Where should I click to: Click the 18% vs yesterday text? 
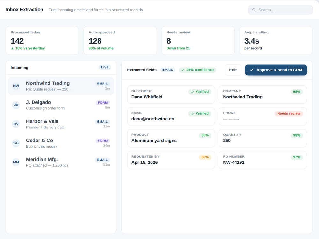click(30, 48)
